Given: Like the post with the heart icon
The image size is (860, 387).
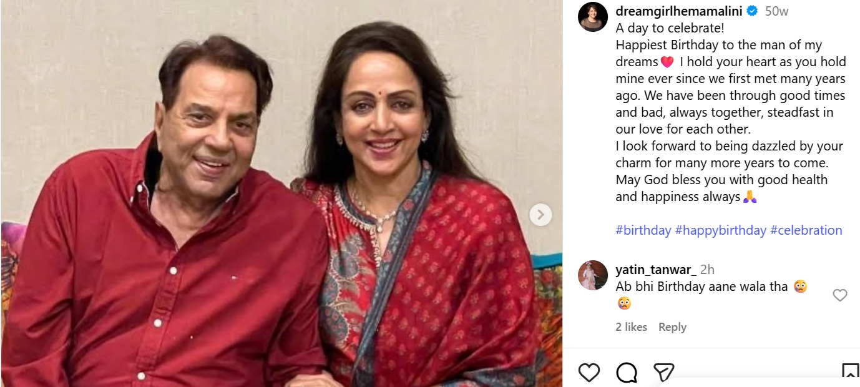Looking at the screenshot, I should click(x=589, y=373).
